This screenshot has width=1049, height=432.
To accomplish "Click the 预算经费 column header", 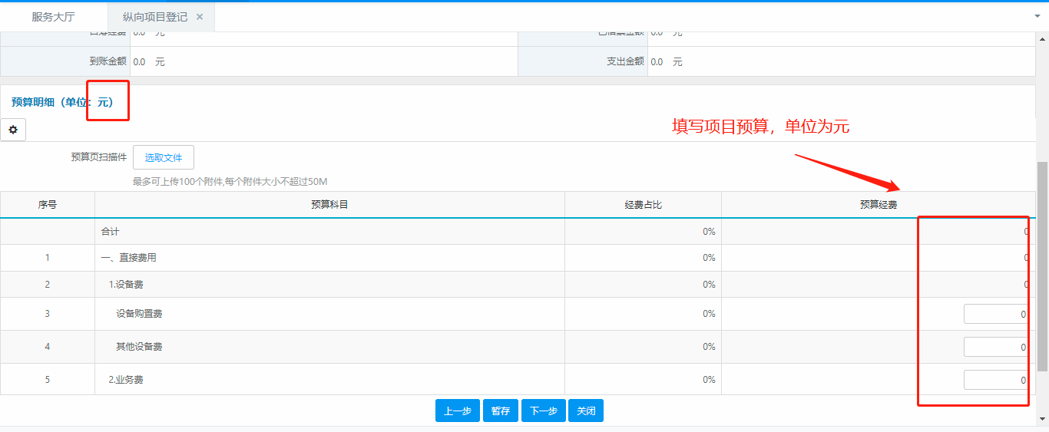I will 878,205.
